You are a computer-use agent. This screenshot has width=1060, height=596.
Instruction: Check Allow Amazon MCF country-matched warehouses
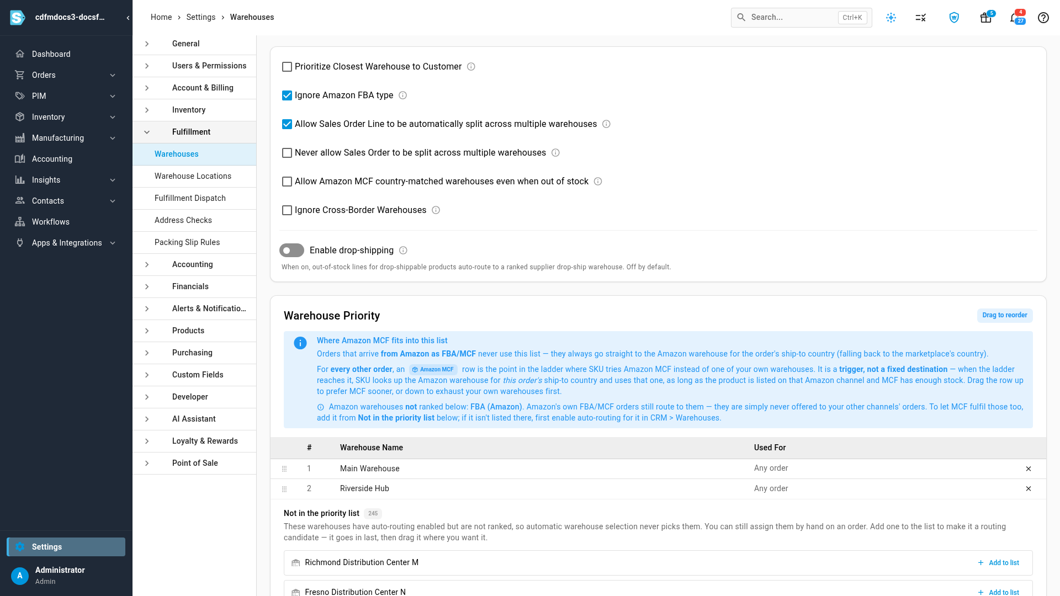287,182
